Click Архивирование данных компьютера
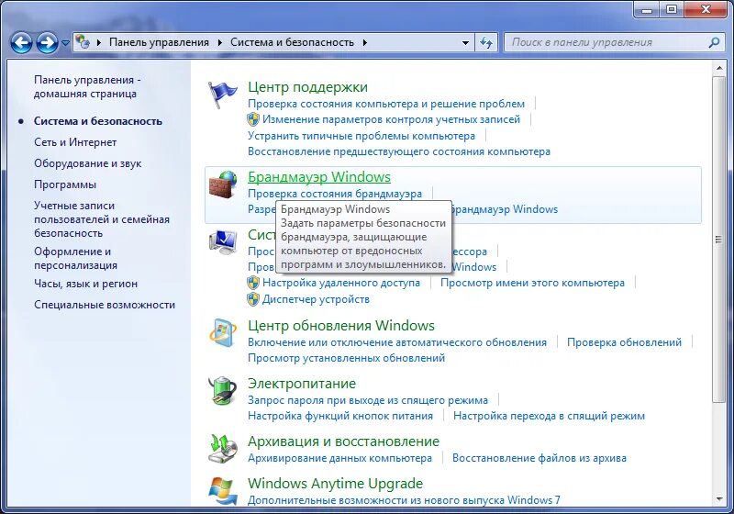Image resolution: width=734 pixels, height=514 pixels. point(339,458)
